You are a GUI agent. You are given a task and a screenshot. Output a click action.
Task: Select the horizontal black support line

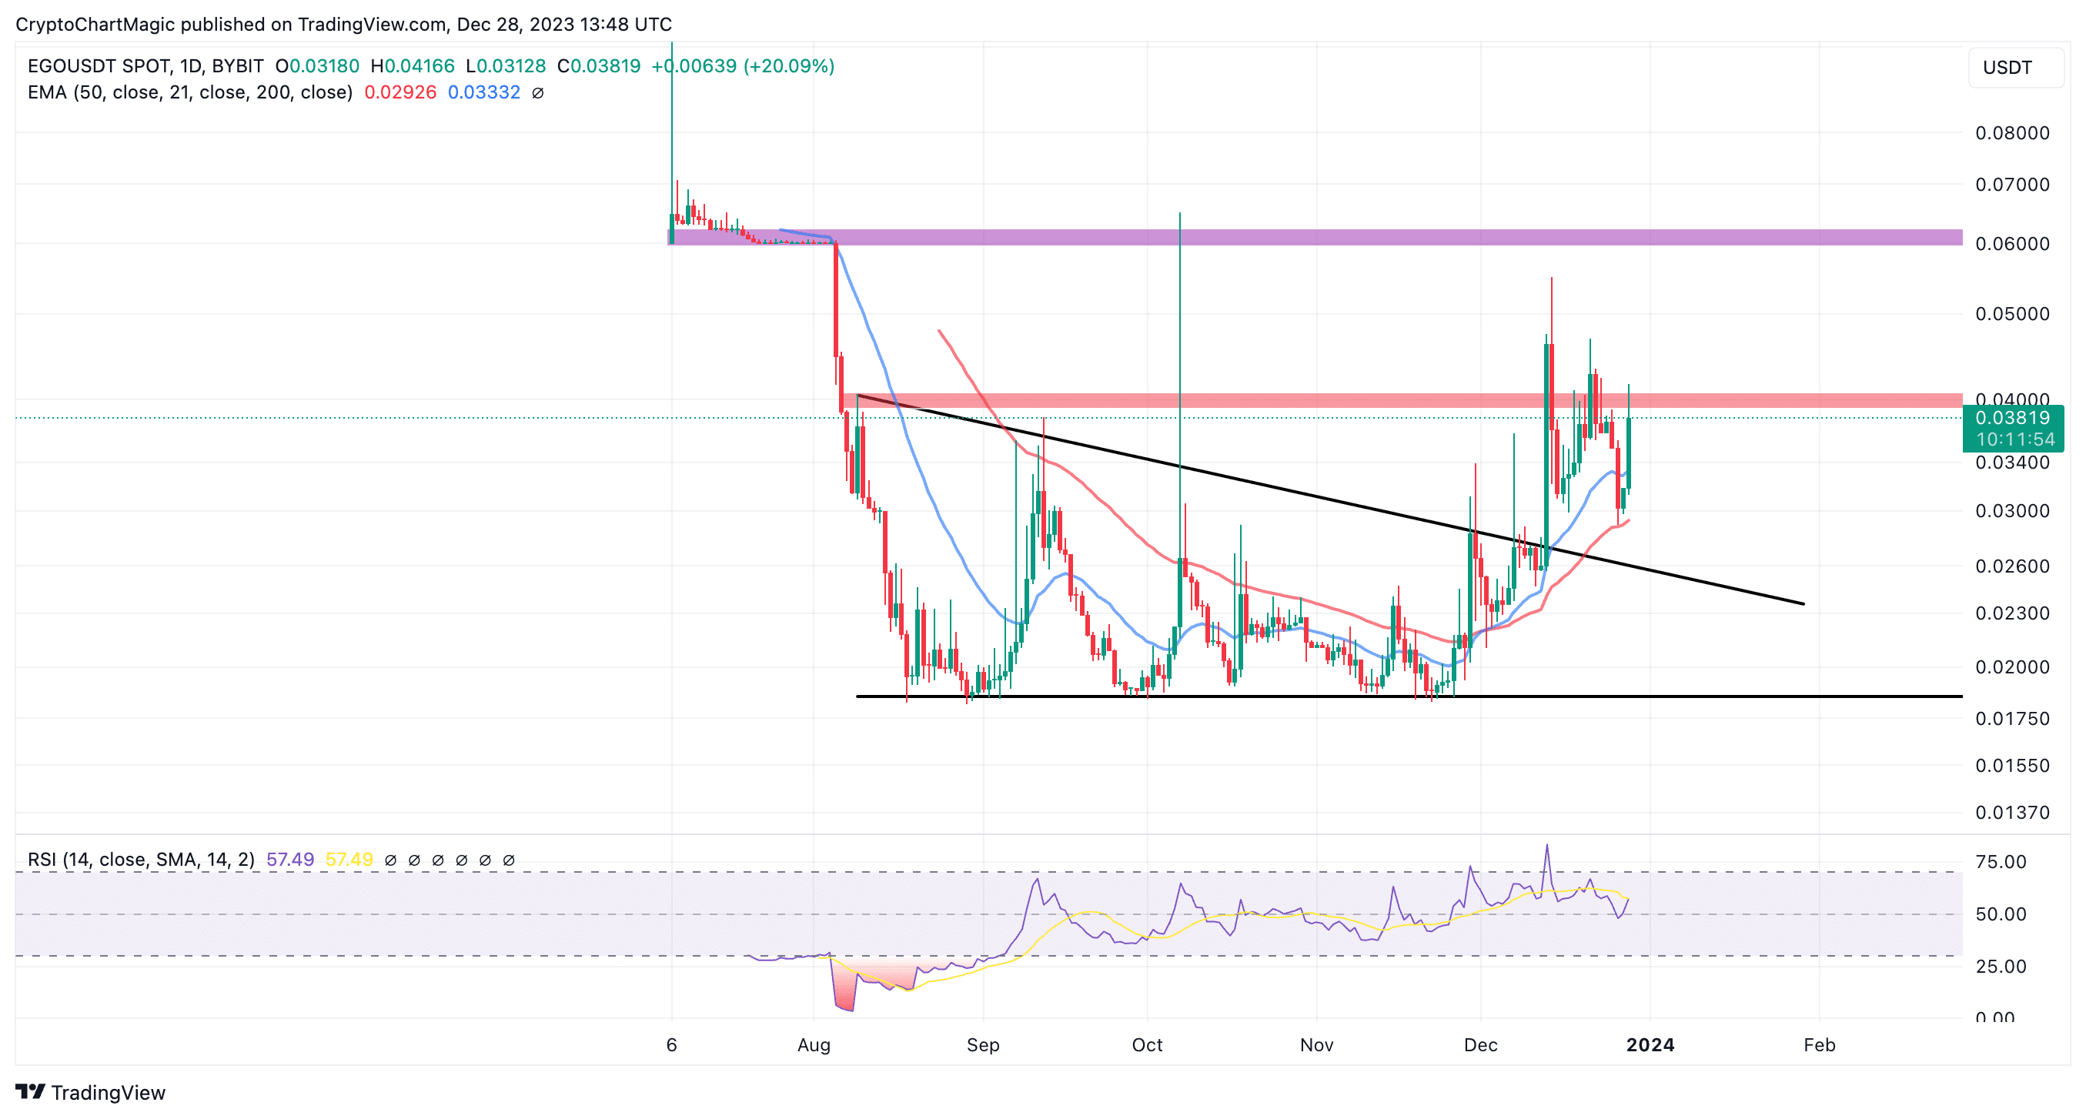coord(1409,696)
